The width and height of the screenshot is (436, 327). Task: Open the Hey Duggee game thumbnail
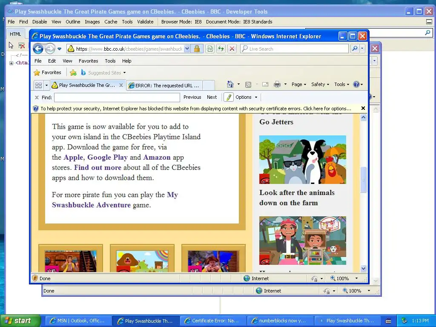[142, 261]
